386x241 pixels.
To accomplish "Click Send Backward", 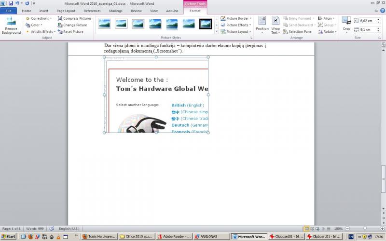I will coord(299,25).
